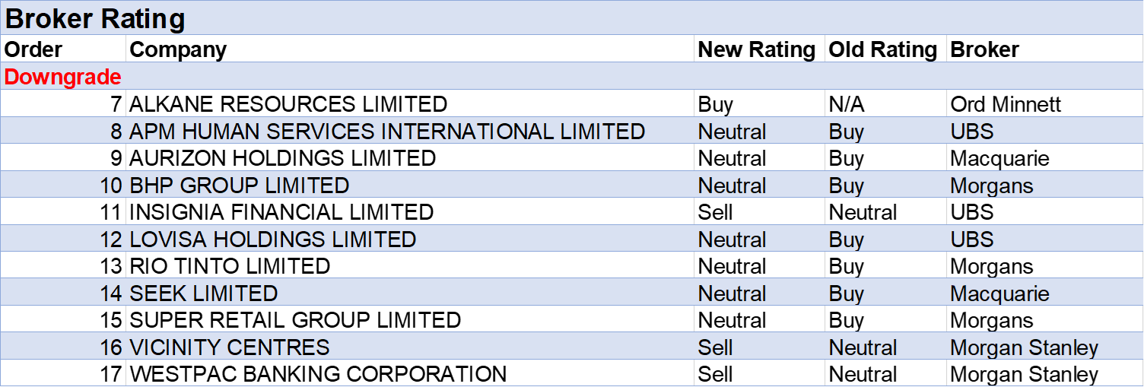Select the UBS cell in APM row
The width and height of the screenshot is (1144, 387).
pos(972,132)
